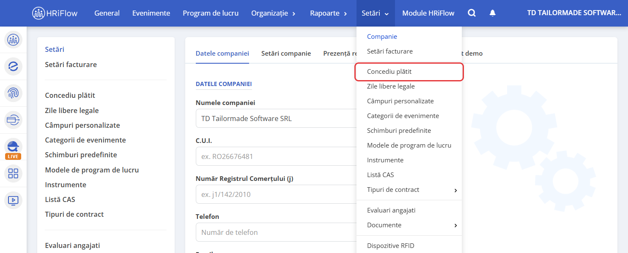Screen dimensions: 628x253
Task: Open Câmpuri personalizate in left sidebar
Action: [x=82, y=125]
